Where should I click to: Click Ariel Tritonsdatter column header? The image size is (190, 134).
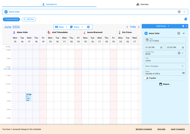[x=60, y=32]
